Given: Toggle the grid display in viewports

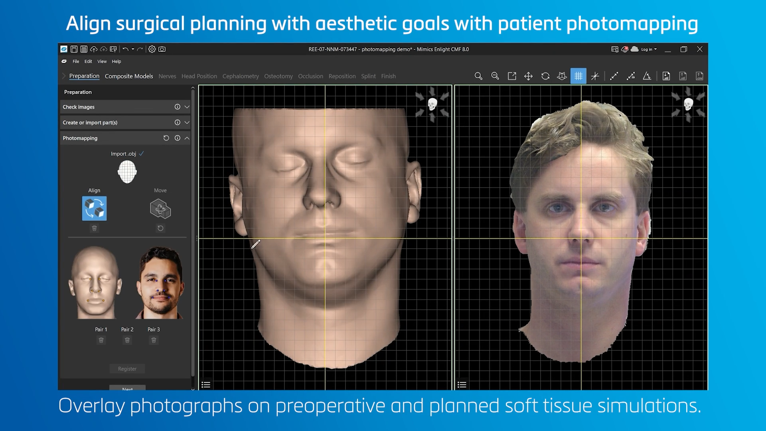Looking at the screenshot, I should (578, 76).
